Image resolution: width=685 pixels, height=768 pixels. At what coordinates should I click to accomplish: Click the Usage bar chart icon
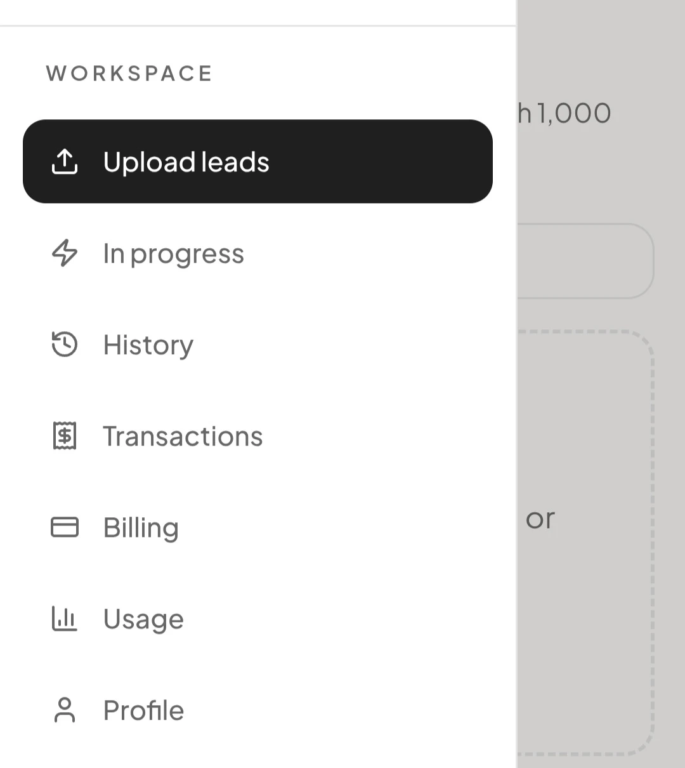(x=64, y=619)
